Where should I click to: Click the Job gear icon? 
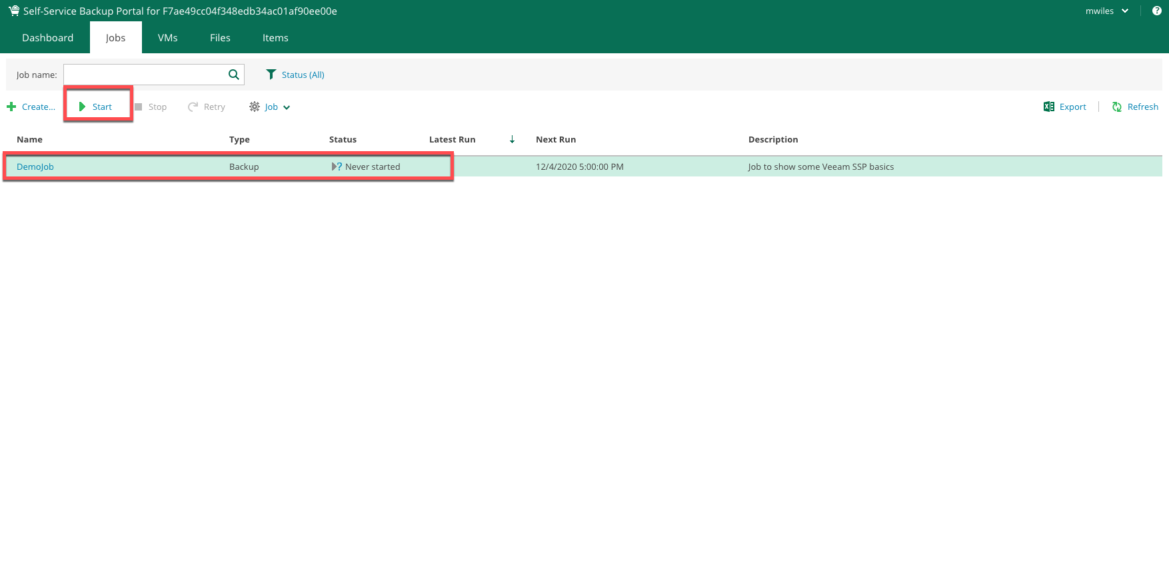(254, 107)
